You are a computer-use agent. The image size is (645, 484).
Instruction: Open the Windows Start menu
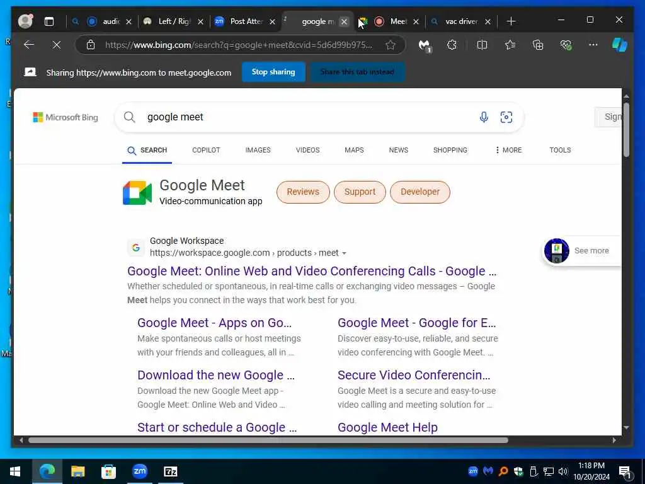[x=15, y=471]
